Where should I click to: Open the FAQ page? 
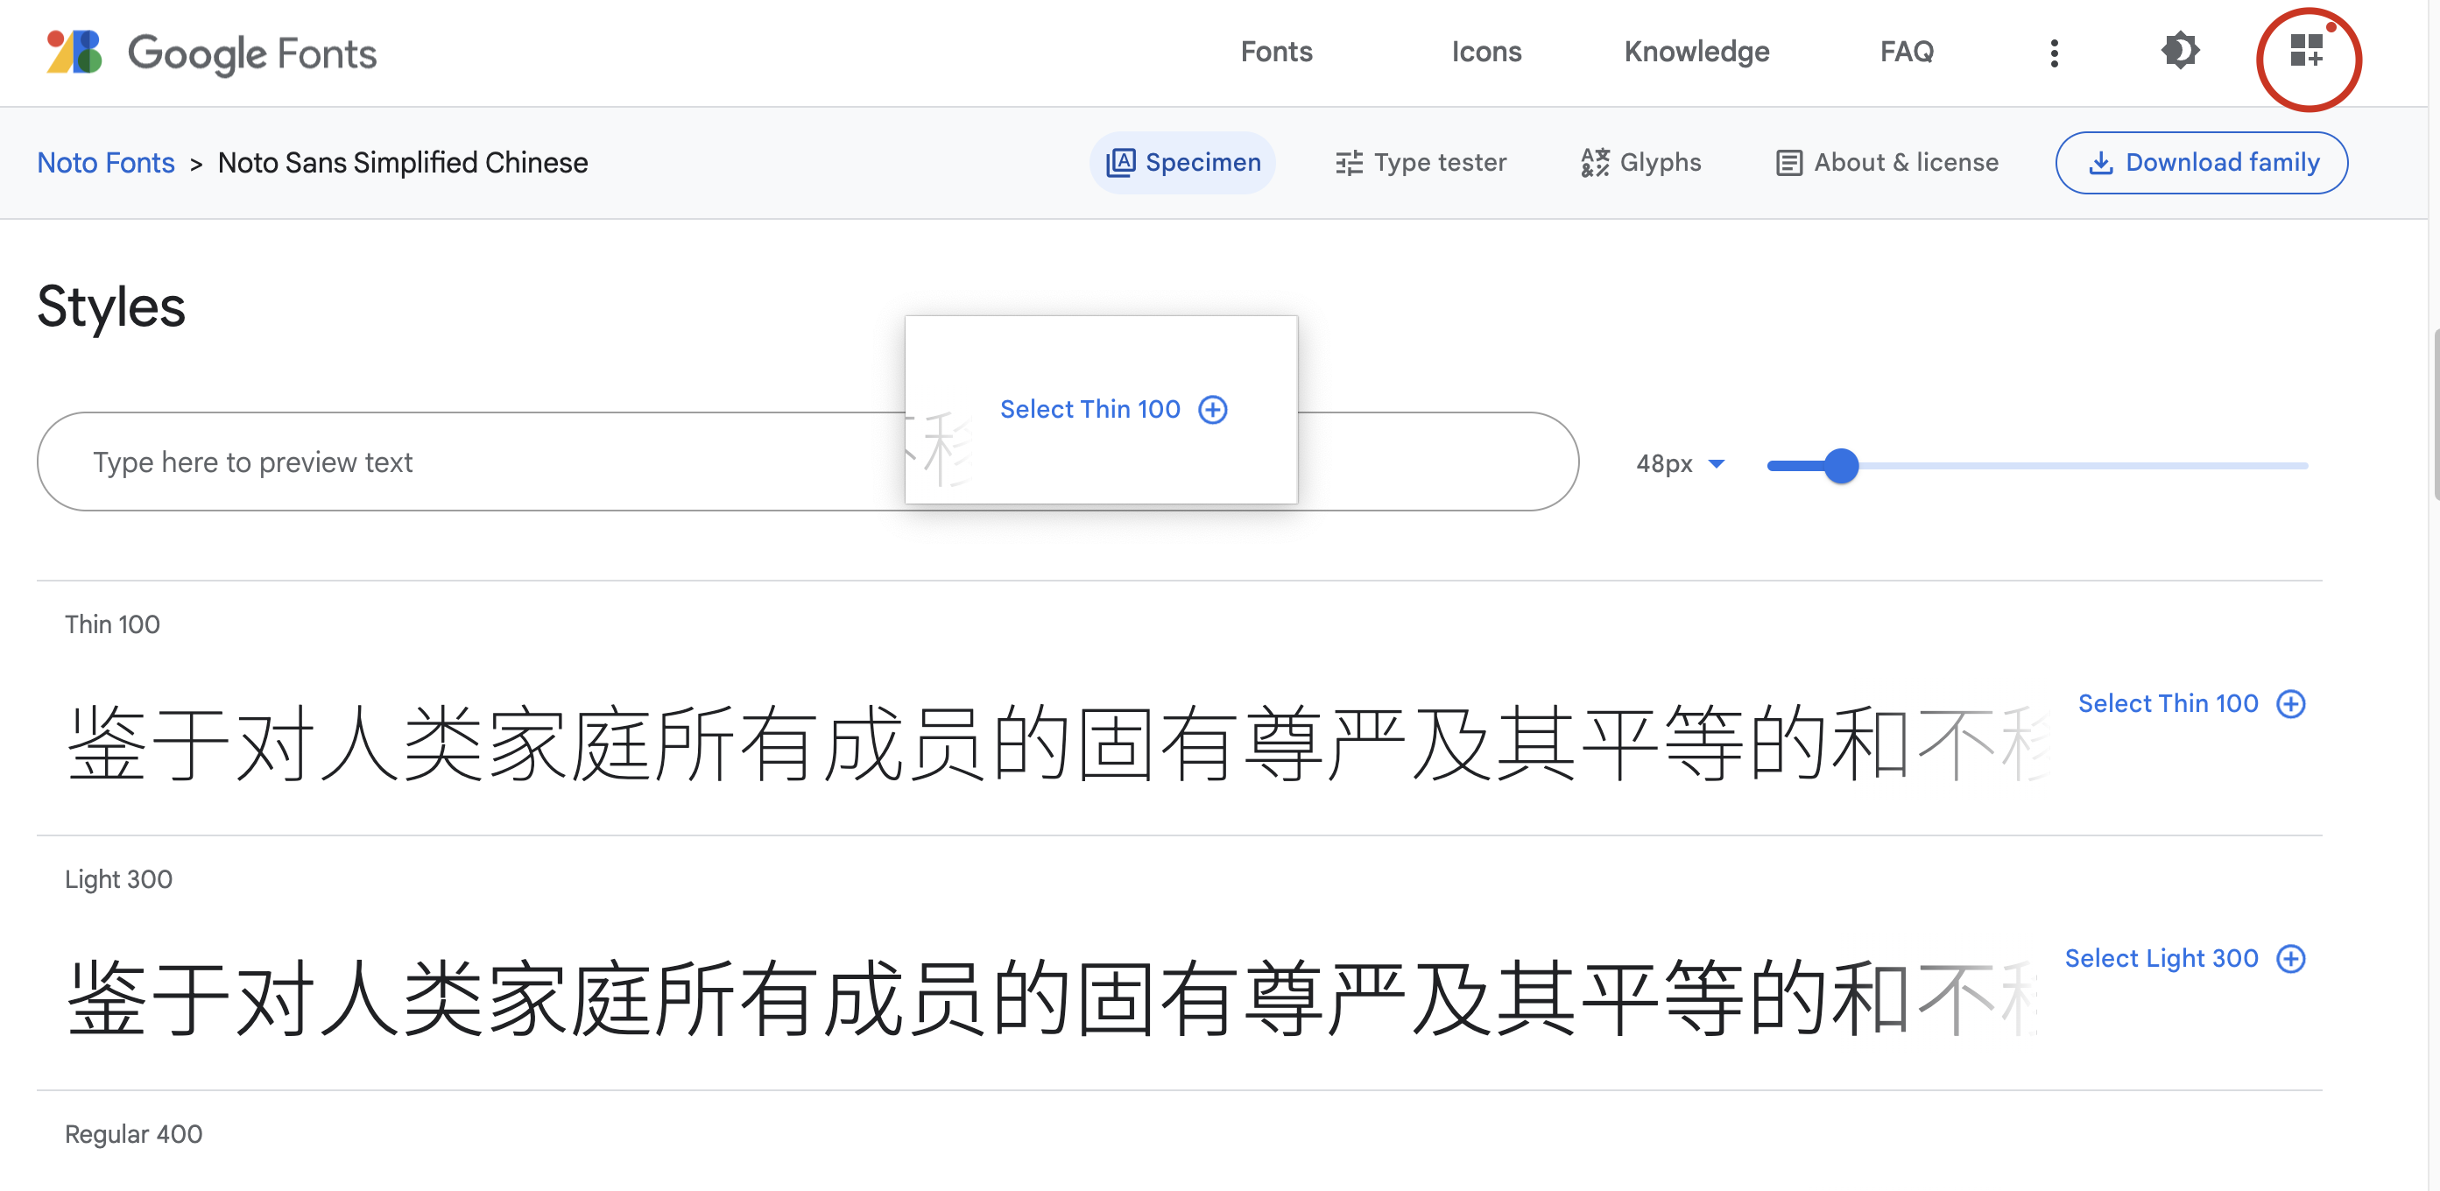tap(1905, 51)
